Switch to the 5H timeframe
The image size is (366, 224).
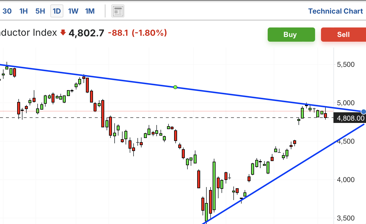(x=40, y=11)
